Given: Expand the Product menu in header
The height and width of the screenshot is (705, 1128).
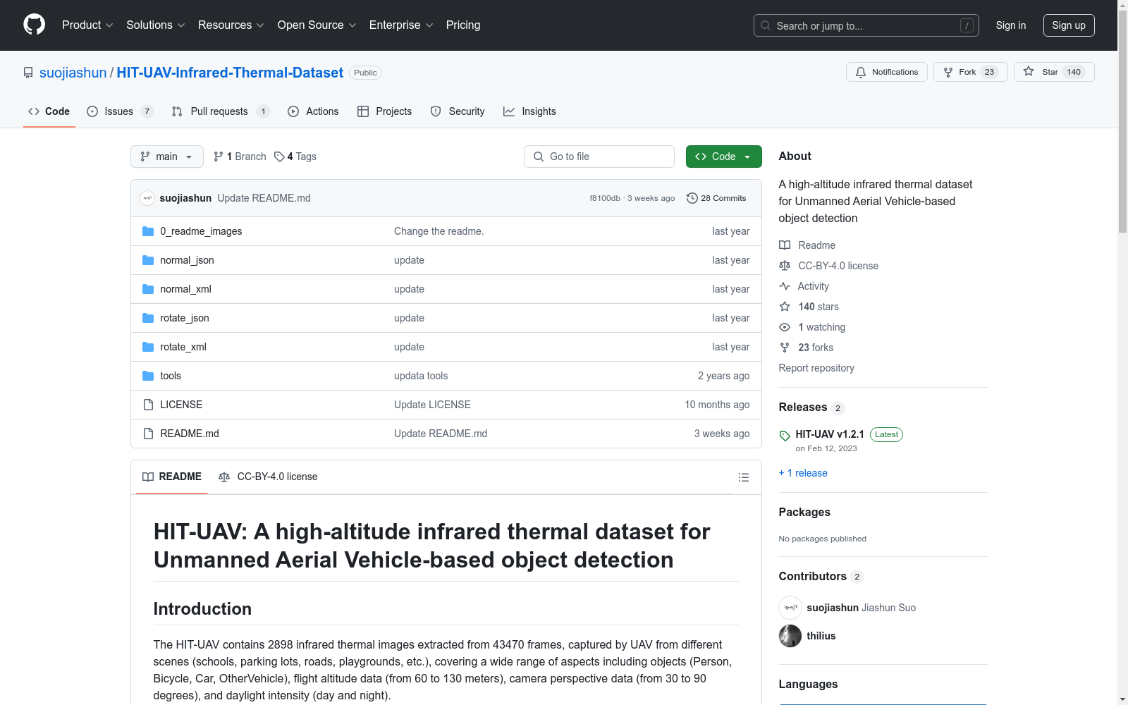Looking at the screenshot, I should click(87, 25).
